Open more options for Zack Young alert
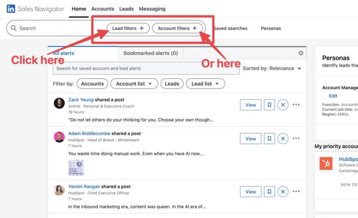Screen dimensions: 358x218 tap(296, 105)
